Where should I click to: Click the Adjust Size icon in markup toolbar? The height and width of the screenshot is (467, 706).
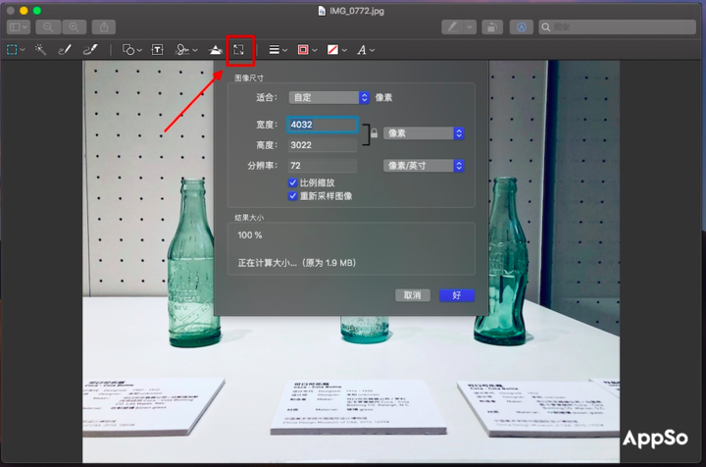239,49
